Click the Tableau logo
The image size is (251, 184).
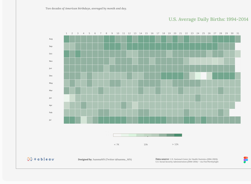[x=41, y=159]
